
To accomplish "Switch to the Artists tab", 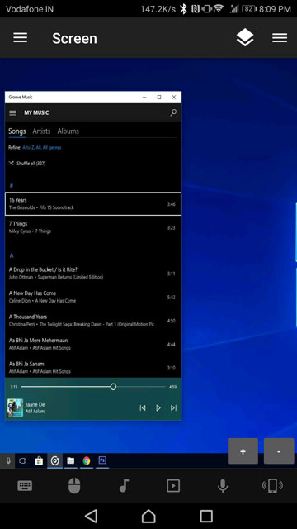I will 41,131.
